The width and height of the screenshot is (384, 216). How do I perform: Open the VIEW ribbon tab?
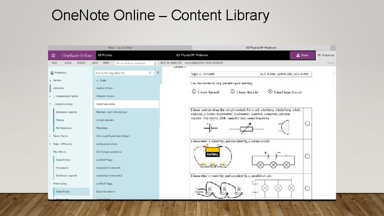click(95, 63)
